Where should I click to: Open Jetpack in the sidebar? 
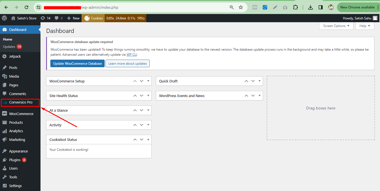[x=20, y=56]
